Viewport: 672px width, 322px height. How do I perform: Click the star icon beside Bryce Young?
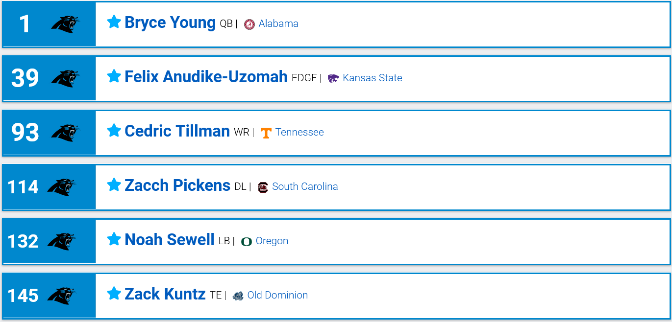click(114, 22)
